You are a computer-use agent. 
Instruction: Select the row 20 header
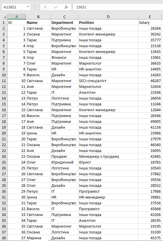coord(4,133)
